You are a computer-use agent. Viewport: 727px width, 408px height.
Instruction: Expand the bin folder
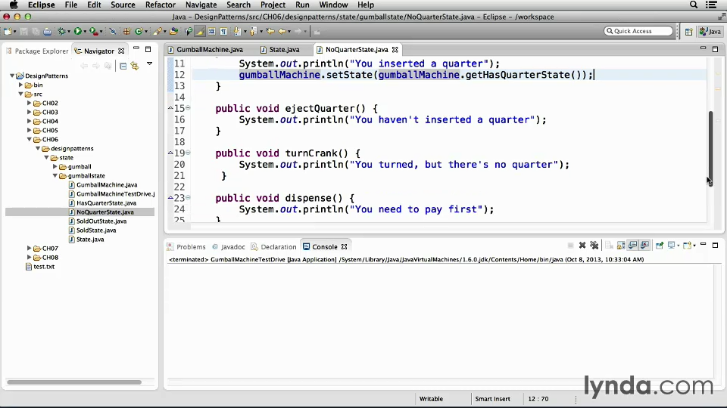(20, 85)
